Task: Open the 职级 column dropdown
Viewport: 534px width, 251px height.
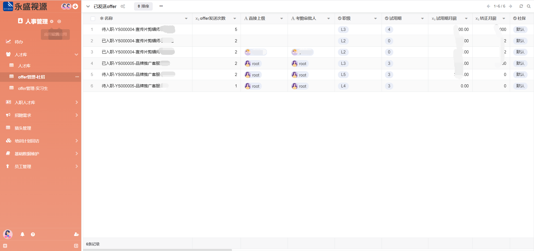Action: (375, 19)
